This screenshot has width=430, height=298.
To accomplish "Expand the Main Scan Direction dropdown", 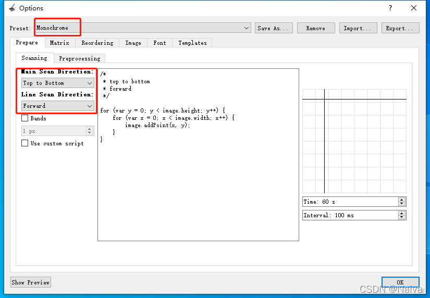I will pos(57,83).
